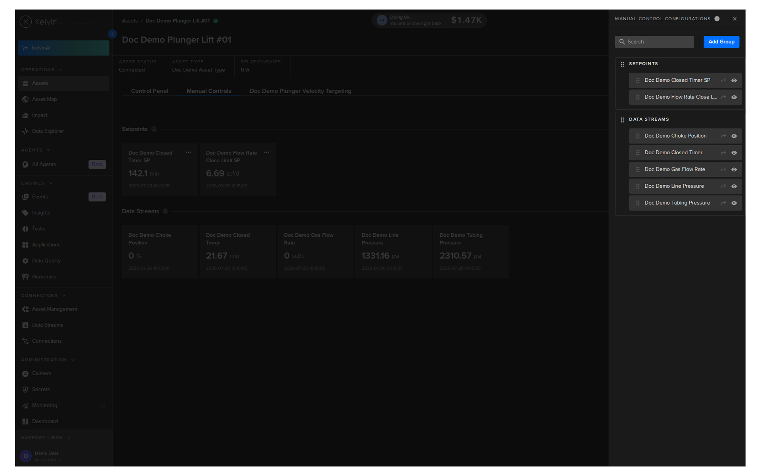
Task: Open the Assets page in the sidebar
Action: (x=63, y=83)
